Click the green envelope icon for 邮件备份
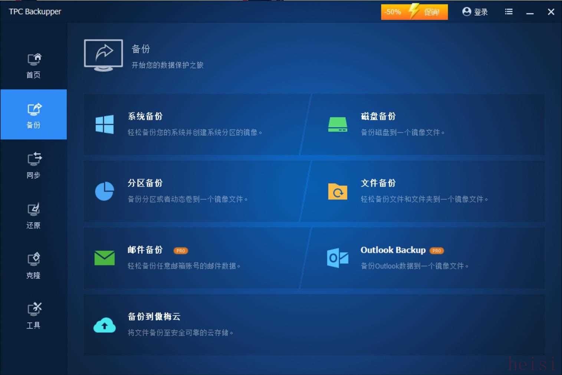The image size is (562, 375). pyautogui.click(x=105, y=258)
